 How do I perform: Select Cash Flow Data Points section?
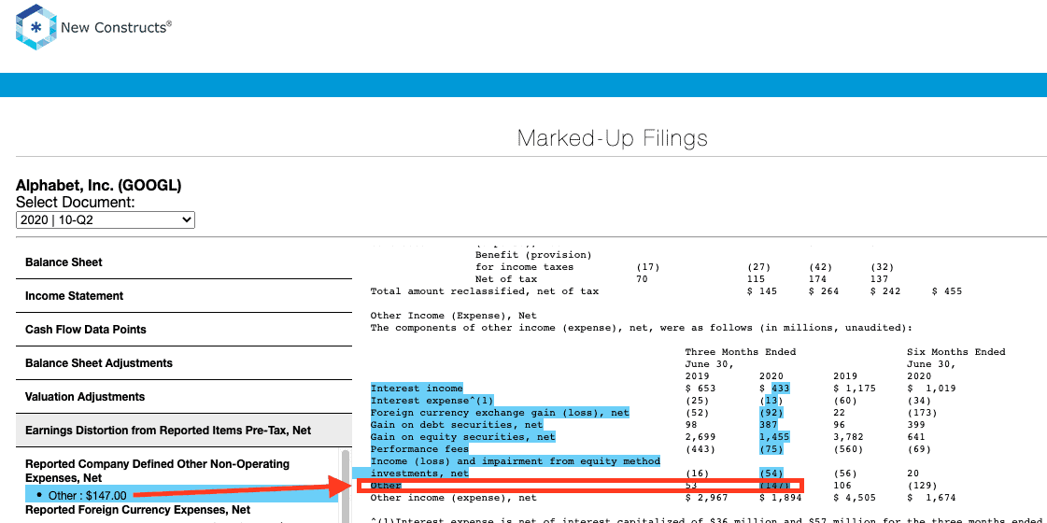[184, 330]
